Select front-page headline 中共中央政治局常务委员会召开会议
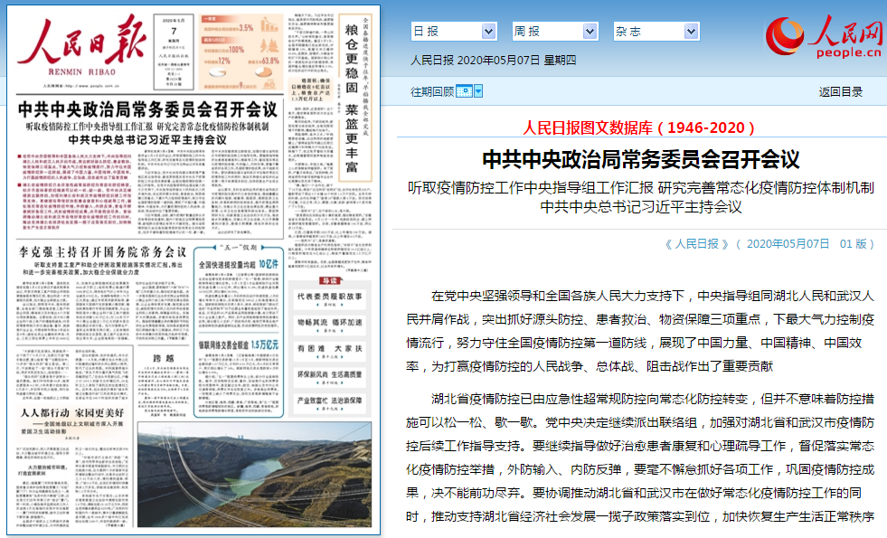Image resolution: width=887 pixels, height=538 pixels. pyautogui.click(x=147, y=109)
